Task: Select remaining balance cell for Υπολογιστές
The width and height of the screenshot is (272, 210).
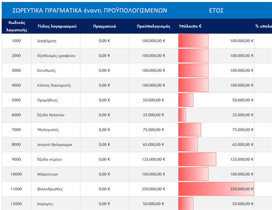Action: 216,130
